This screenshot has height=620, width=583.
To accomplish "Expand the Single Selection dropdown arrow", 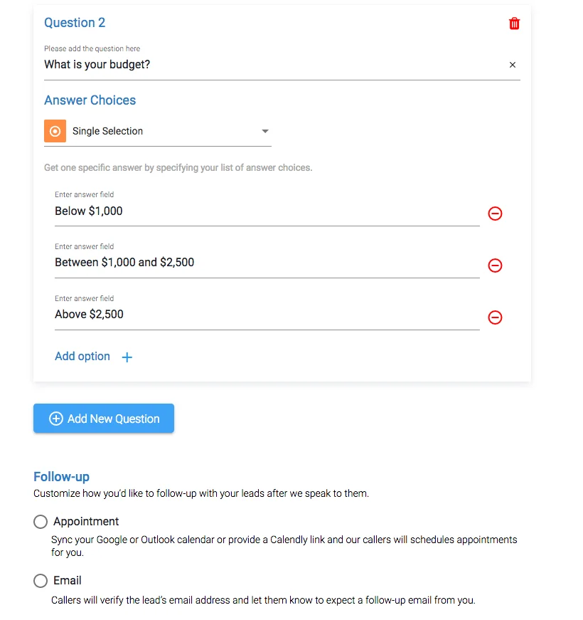I will (x=265, y=131).
